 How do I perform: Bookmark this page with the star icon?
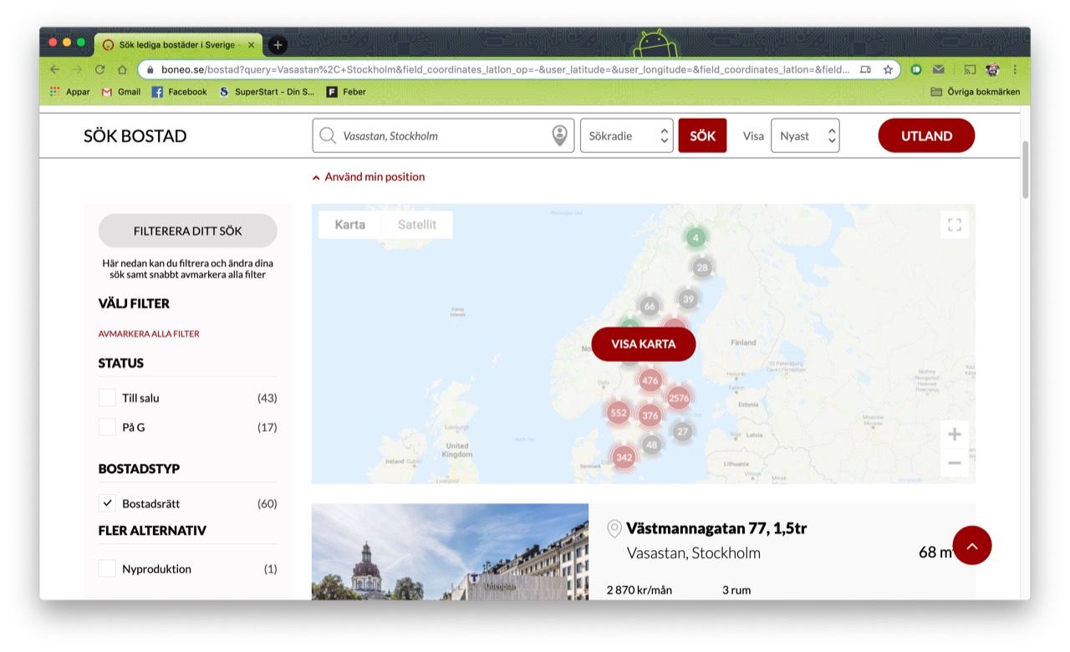(x=888, y=70)
